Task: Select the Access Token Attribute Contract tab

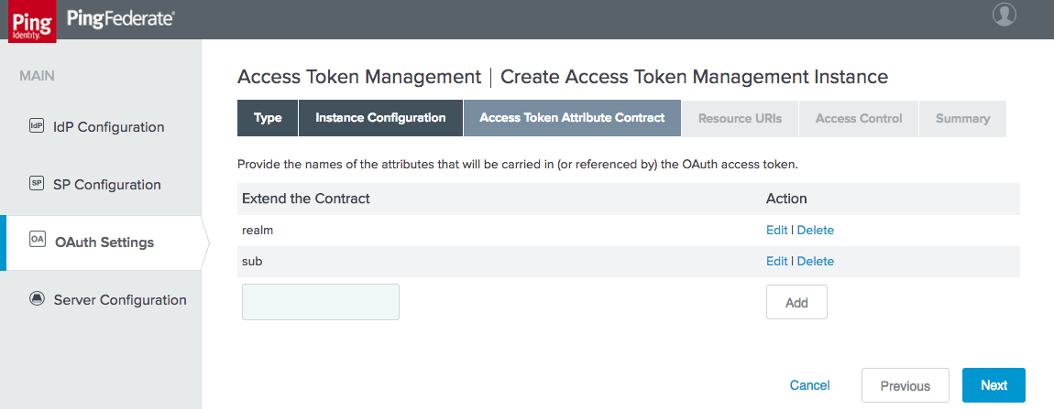Action: [572, 118]
